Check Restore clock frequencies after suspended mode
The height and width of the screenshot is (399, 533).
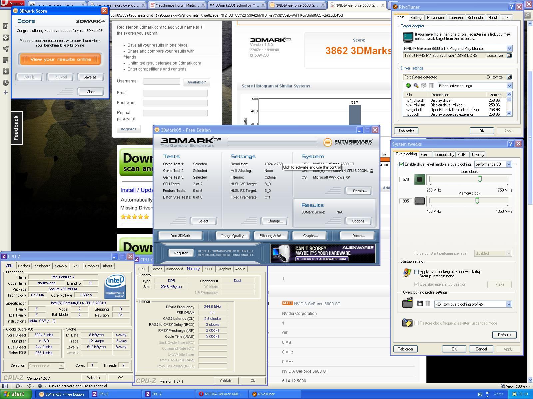coord(416,323)
